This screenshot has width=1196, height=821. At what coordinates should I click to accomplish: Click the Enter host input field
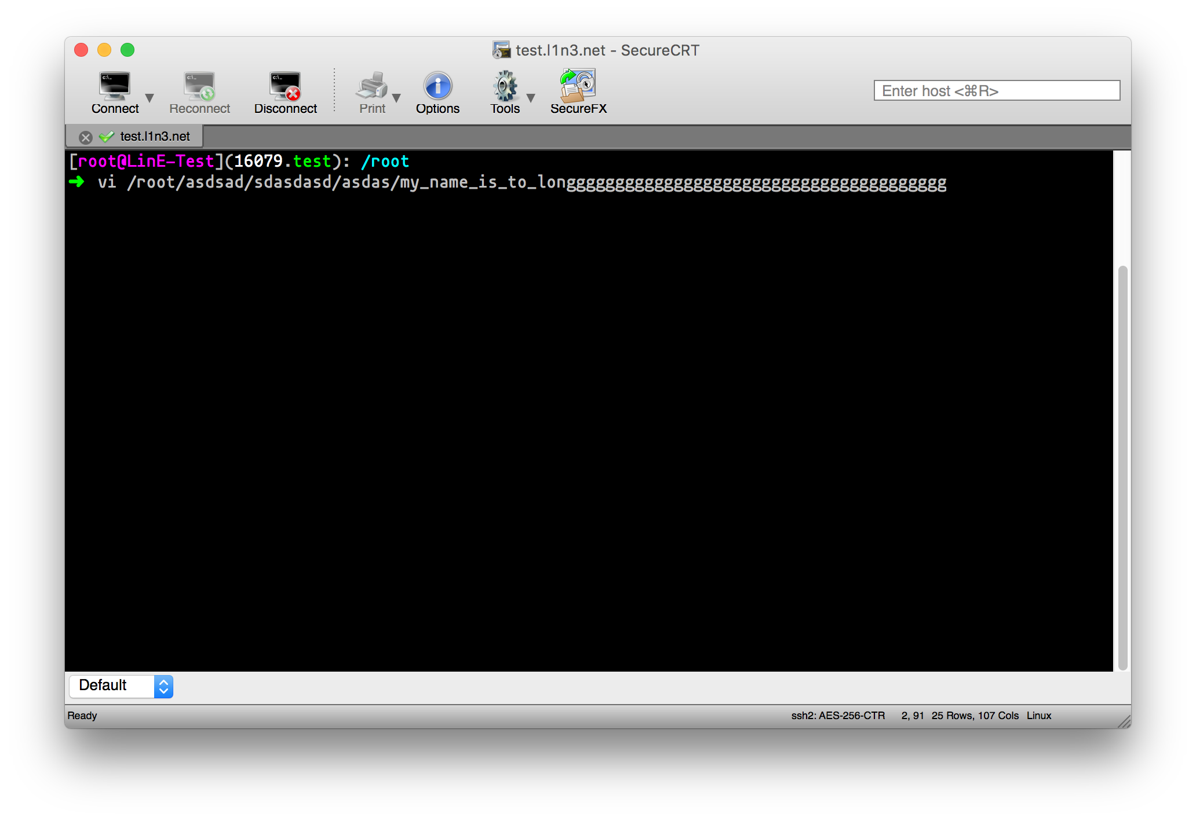pos(996,91)
